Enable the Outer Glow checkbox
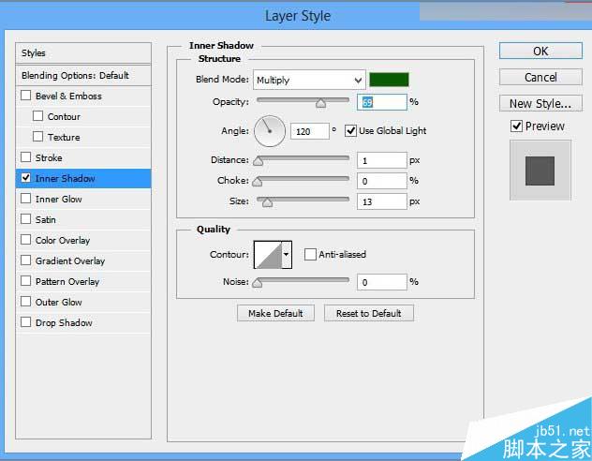This screenshot has width=592, height=461. pos(25,302)
